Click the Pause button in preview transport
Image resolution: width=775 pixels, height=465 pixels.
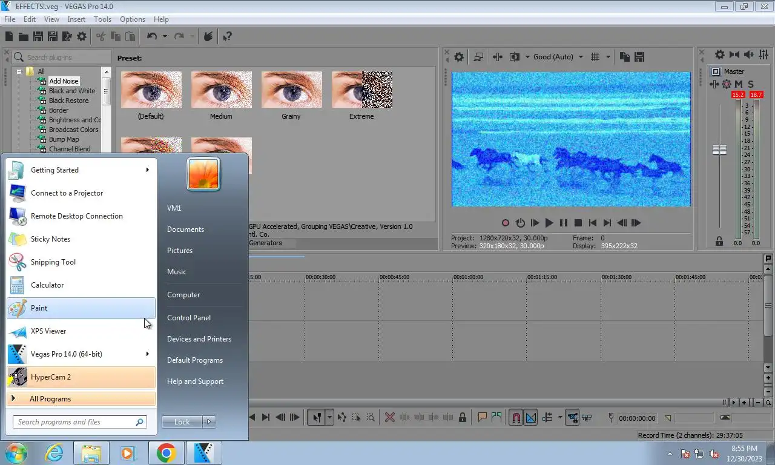coord(564,223)
